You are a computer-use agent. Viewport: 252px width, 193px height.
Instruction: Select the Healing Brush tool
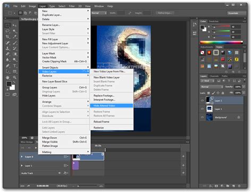7,43
